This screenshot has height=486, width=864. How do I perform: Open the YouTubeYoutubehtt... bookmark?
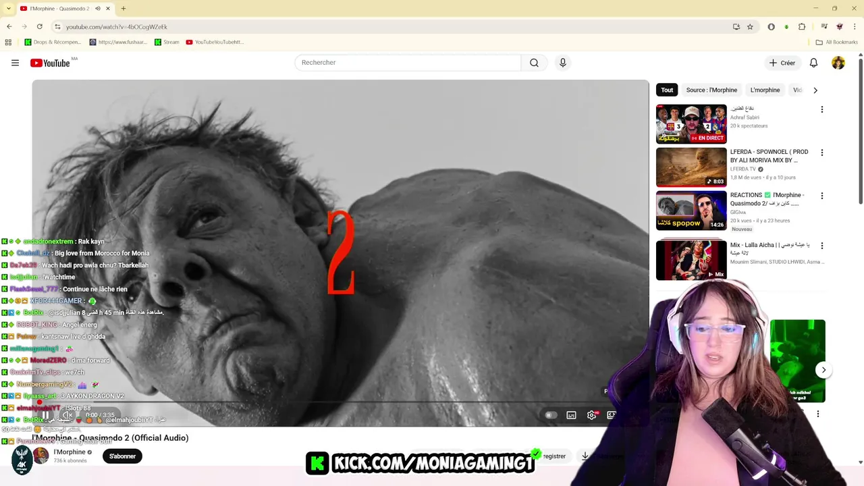(215, 42)
